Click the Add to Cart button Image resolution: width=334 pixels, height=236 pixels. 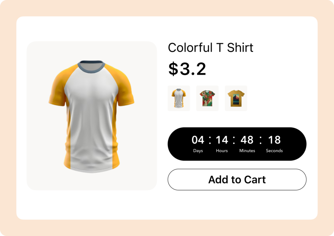[x=237, y=180]
